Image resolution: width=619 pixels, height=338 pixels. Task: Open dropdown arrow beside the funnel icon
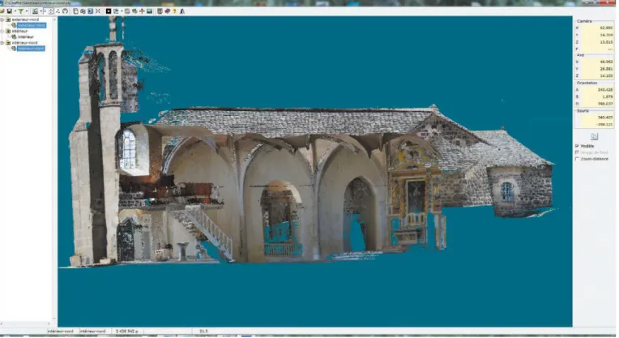(x=27, y=11)
